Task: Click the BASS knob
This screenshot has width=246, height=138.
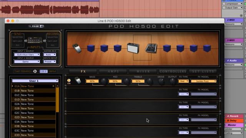Action: 103,81
